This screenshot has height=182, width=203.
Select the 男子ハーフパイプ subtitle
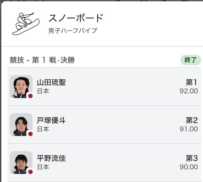click(x=73, y=31)
